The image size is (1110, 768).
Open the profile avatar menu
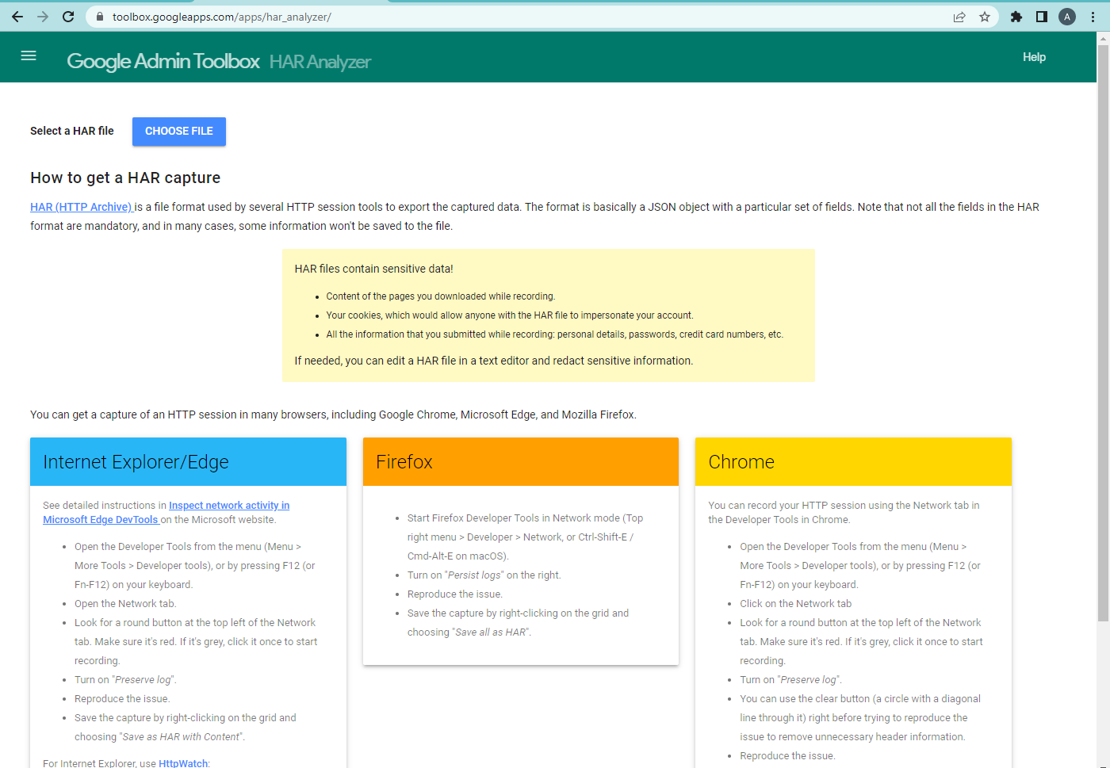(1067, 17)
